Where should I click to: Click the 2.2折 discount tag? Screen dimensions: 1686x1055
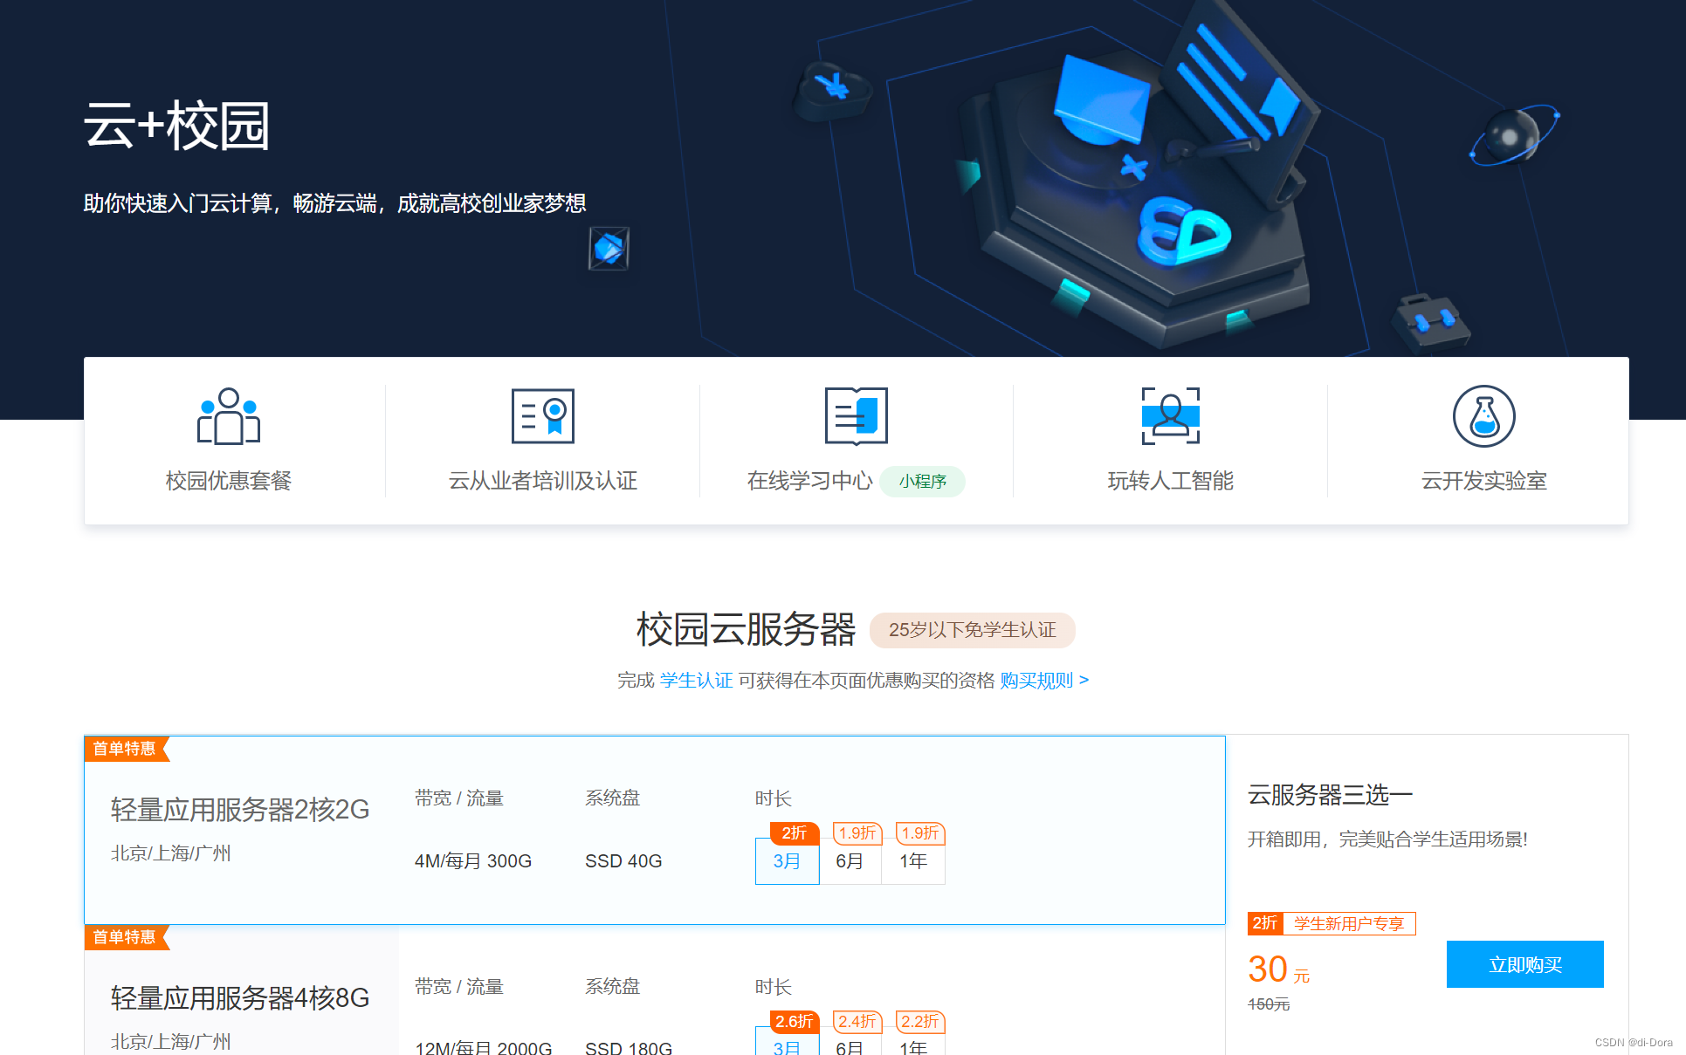pyautogui.click(x=920, y=1022)
